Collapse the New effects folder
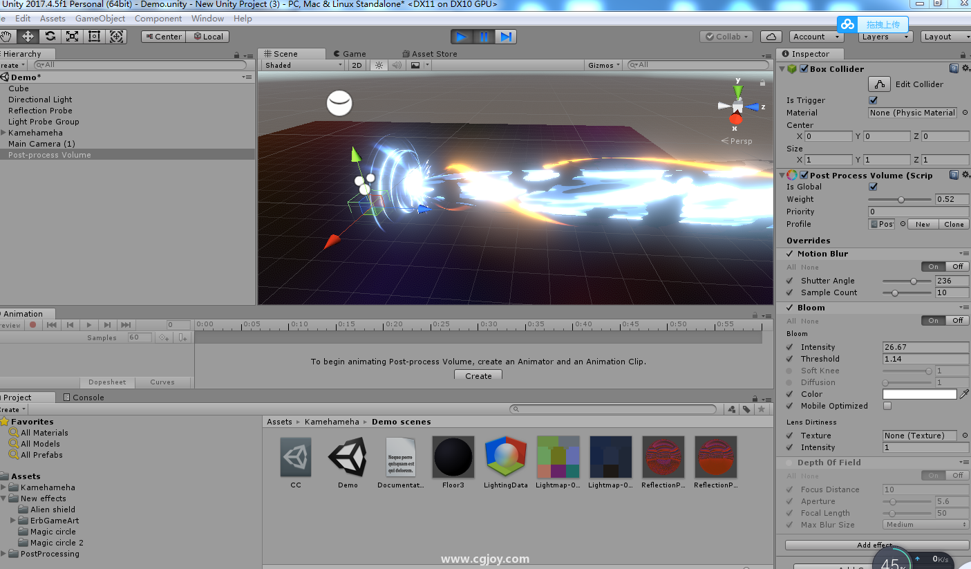The image size is (971, 569). pyautogui.click(x=4, y=498)
